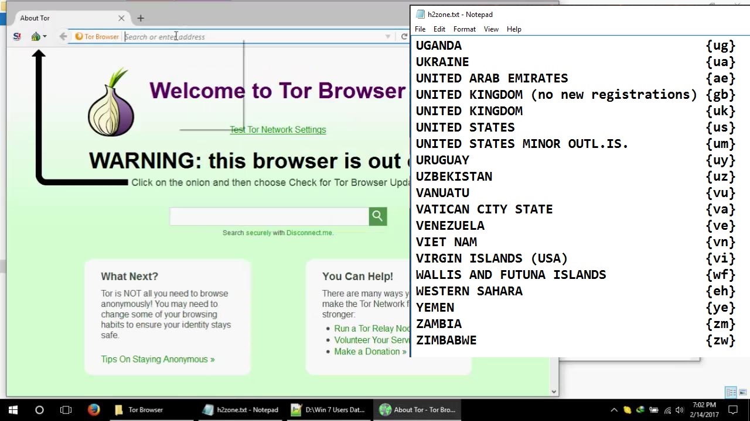This screenshot has height=421, width=750.
Task: Focus the Search or enter address field
Action: pos(252,37)
